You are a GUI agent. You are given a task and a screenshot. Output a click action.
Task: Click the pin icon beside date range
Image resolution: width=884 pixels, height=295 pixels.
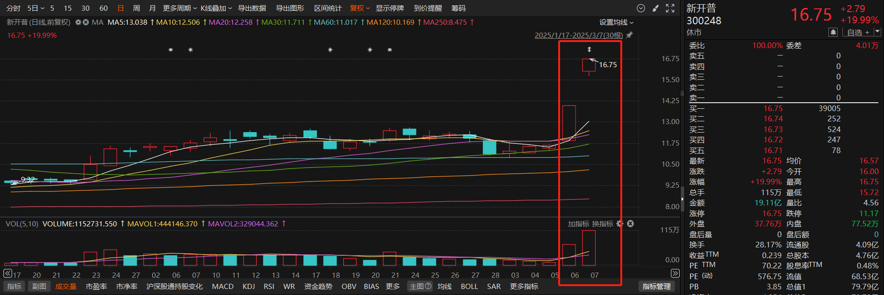point(629,35)
